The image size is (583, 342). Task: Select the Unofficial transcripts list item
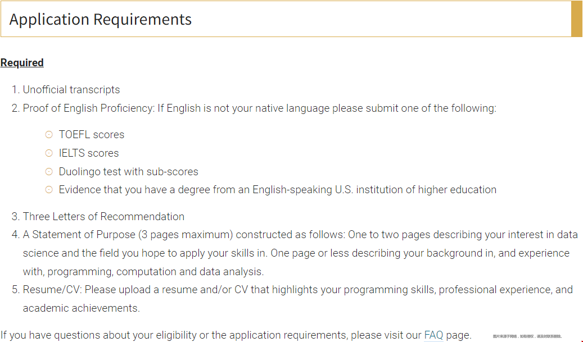click(66, 89)
